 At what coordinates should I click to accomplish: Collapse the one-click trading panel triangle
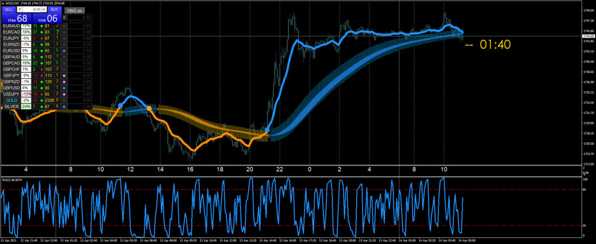[2, 3]
